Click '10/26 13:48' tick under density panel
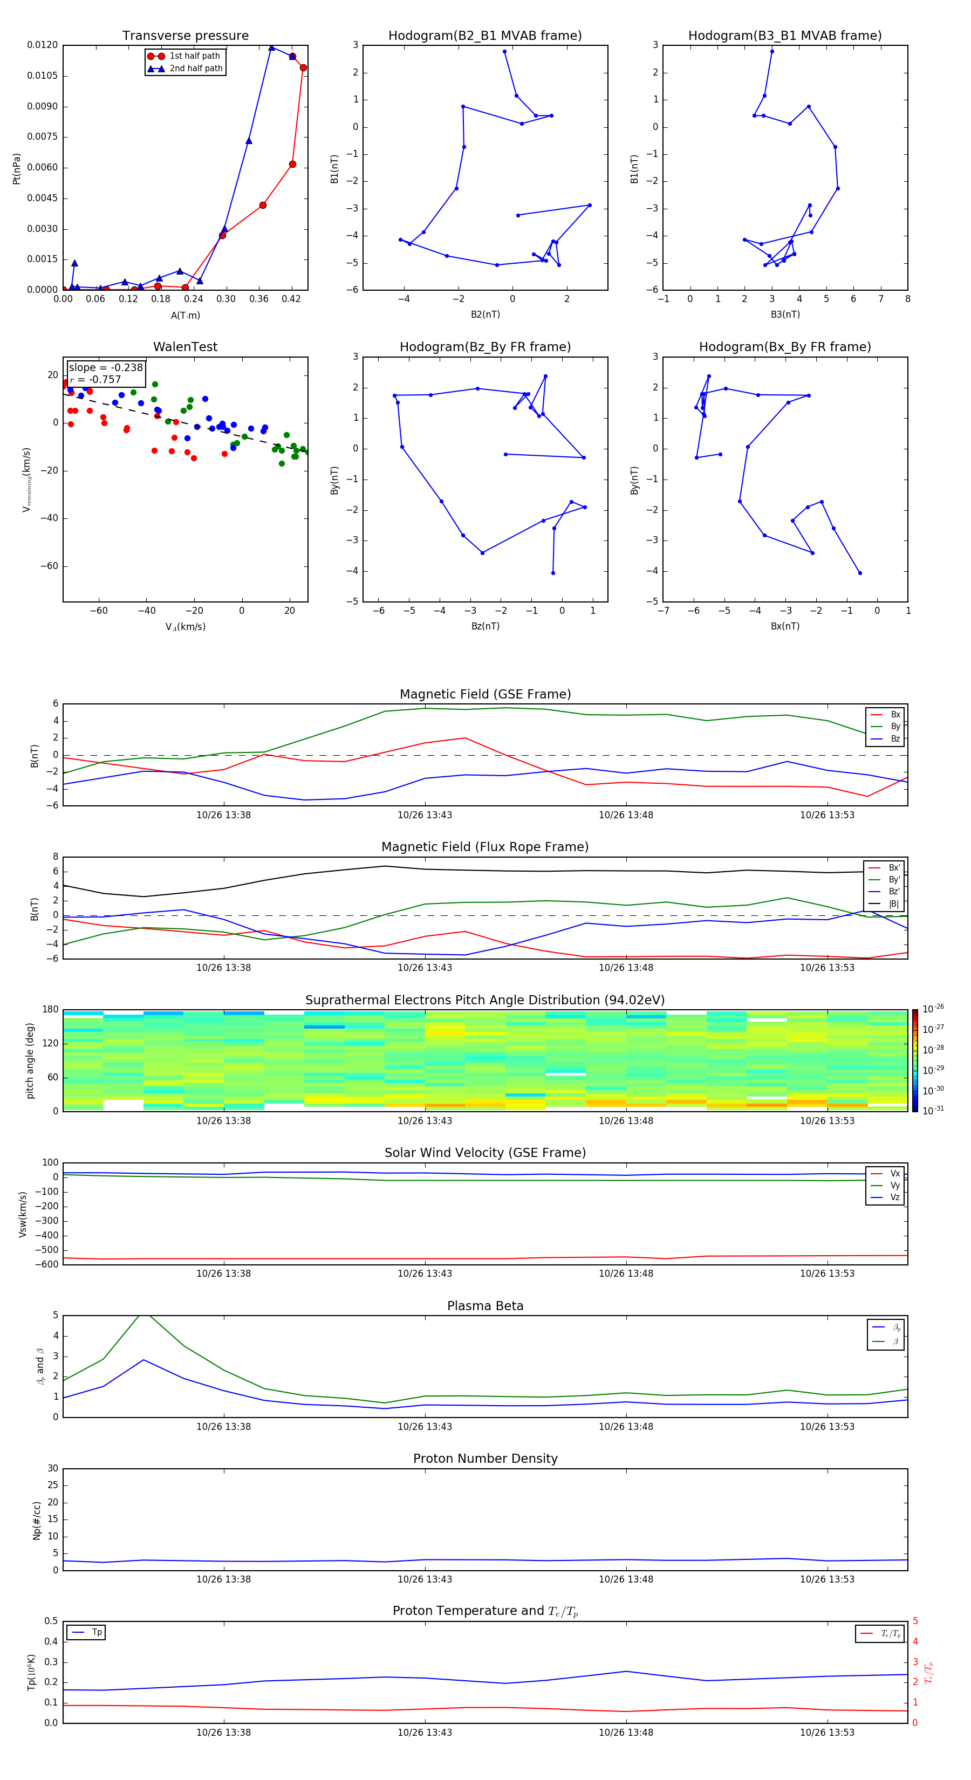The image size is (971, 1780). click(625, 1579)
